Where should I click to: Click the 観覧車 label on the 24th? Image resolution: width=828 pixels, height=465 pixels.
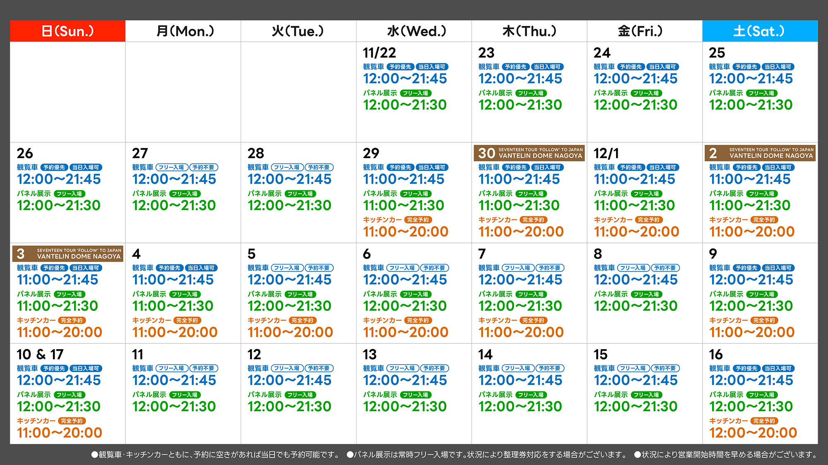[x=604, y=67]
